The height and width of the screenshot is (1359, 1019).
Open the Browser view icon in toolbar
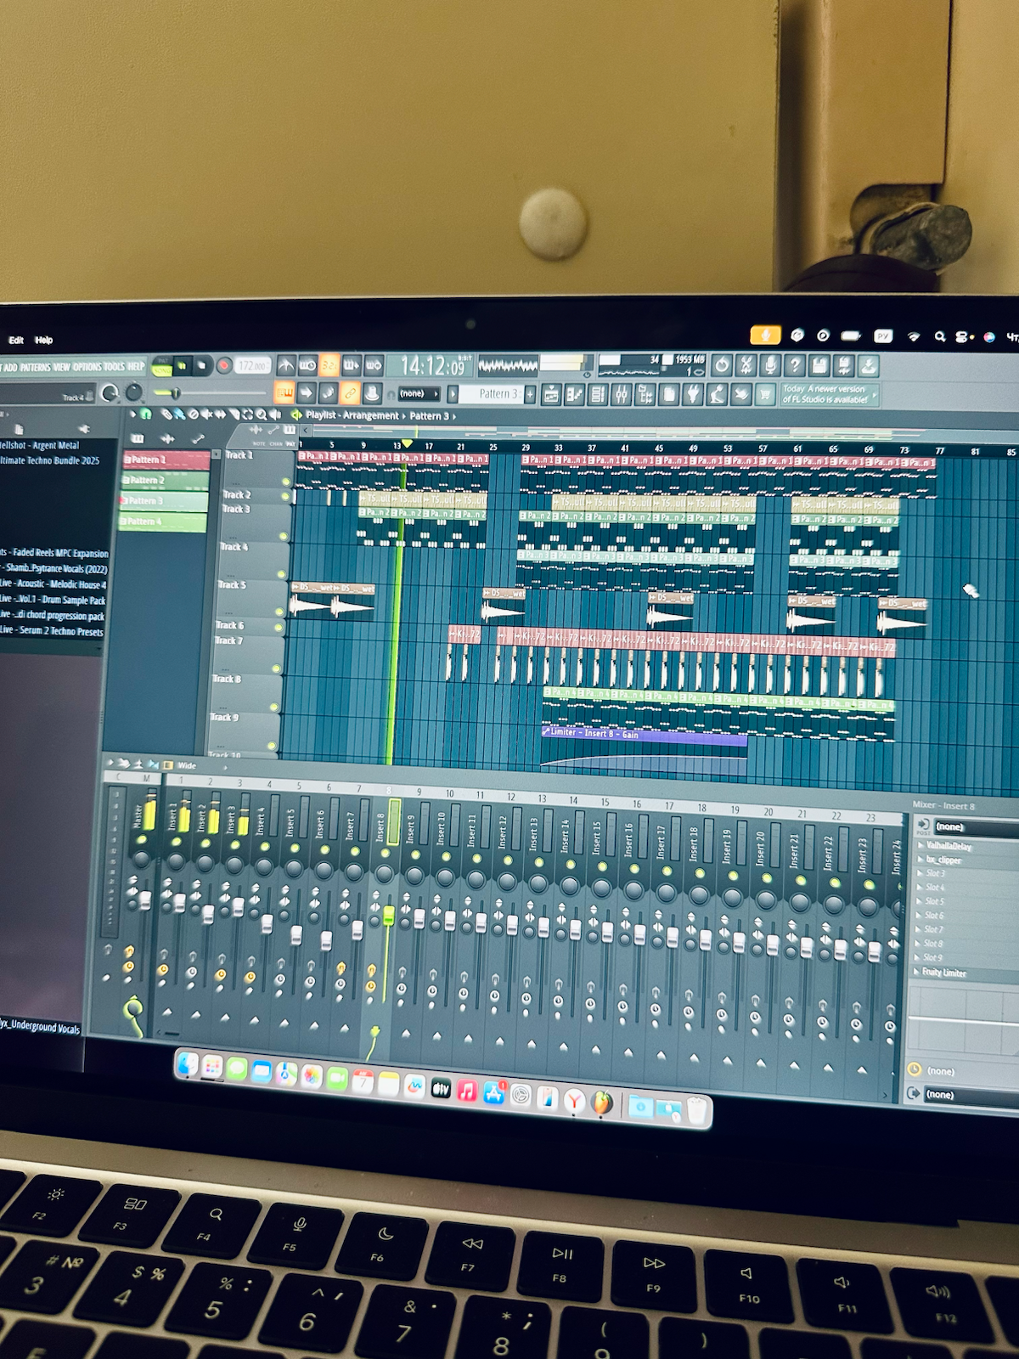[645, 394]
